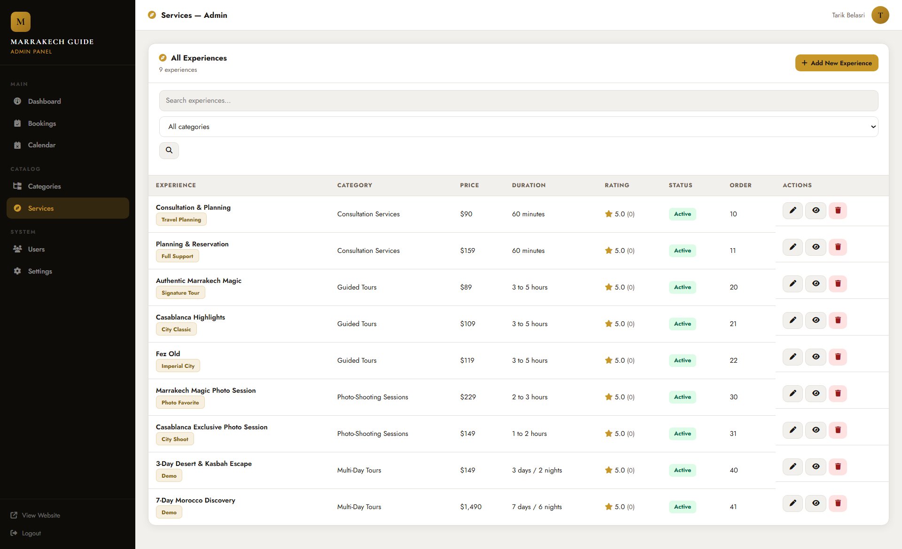
Task: Click the Add New Experience button
Action: [x=836, y=63]
